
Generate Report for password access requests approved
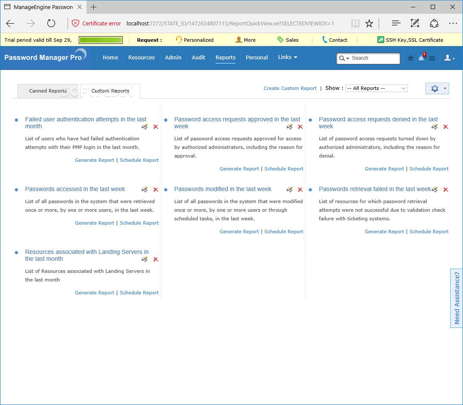pyautogui.click(x=239, y=169)
